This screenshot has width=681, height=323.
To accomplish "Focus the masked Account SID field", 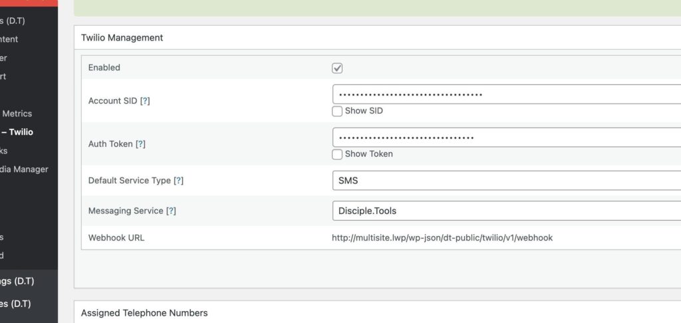I will (505, 94).
